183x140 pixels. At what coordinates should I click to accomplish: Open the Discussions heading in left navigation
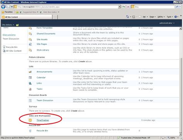[9, 35]
